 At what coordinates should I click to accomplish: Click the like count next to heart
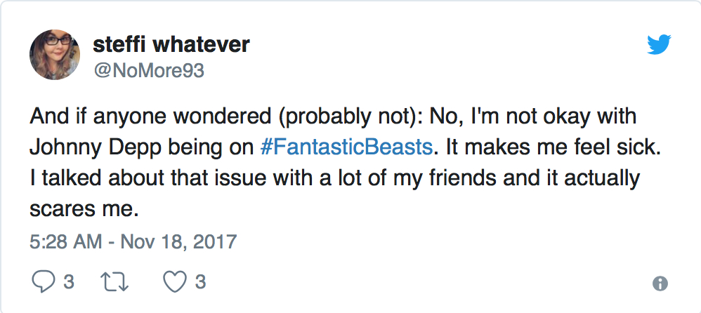pos(200,282)
